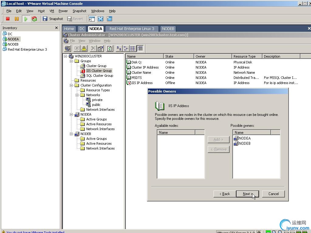Switch to the NODEB tab
The image size is (311, 233).
(168, 29)
